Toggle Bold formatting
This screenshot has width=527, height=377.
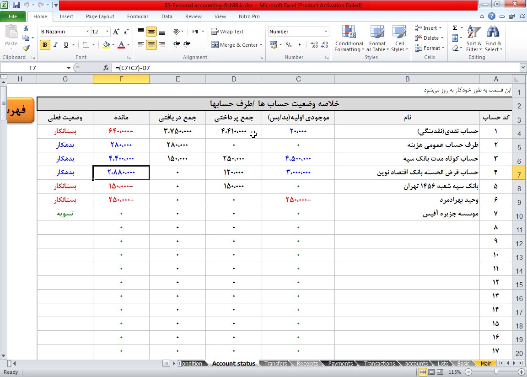45,45
